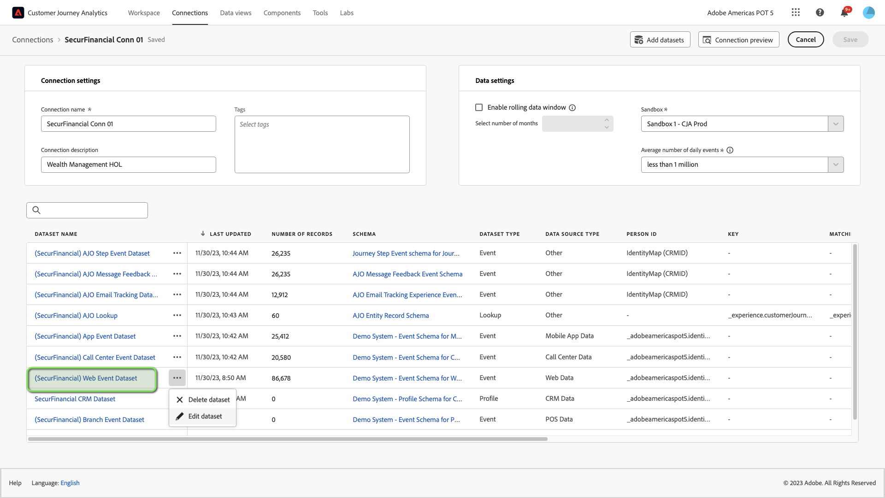This screenshot has width=885, height=498.
Task: Click the Cancel button
Action: tap(806, 40)
